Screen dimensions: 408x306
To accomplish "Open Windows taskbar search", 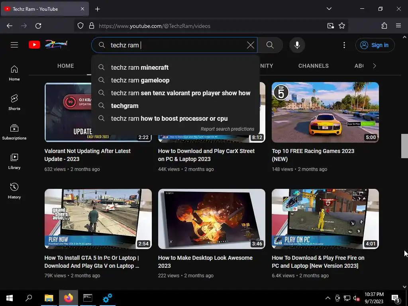I will pyautogui.click(x=29, y=298).
